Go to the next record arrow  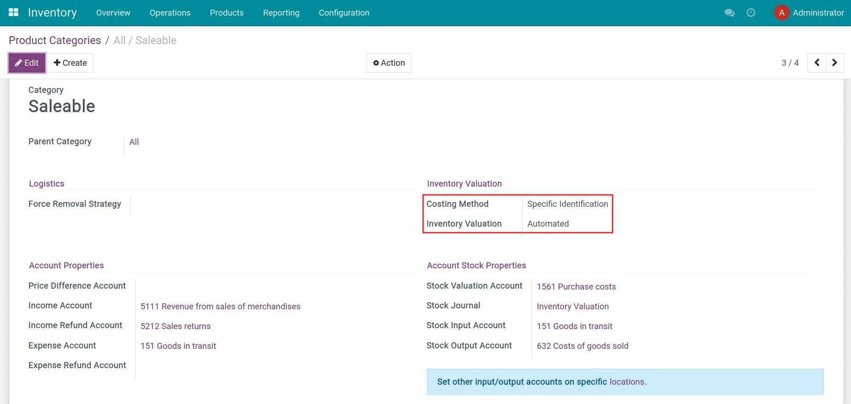834,63
